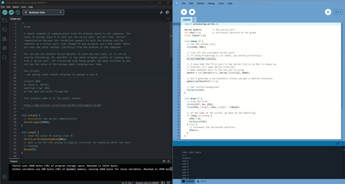Open the File menu in Arduino IDE
The height and width of the screenshot is (184, 345).
[x=3, y=7]
